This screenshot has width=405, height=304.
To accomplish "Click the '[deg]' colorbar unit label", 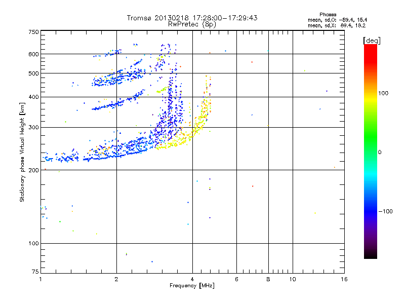I will (372, 41).
